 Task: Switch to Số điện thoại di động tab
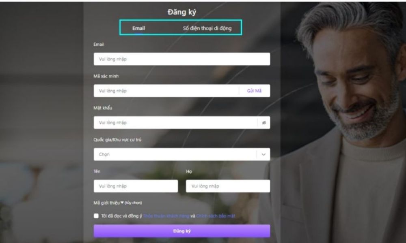click(207, 28)
